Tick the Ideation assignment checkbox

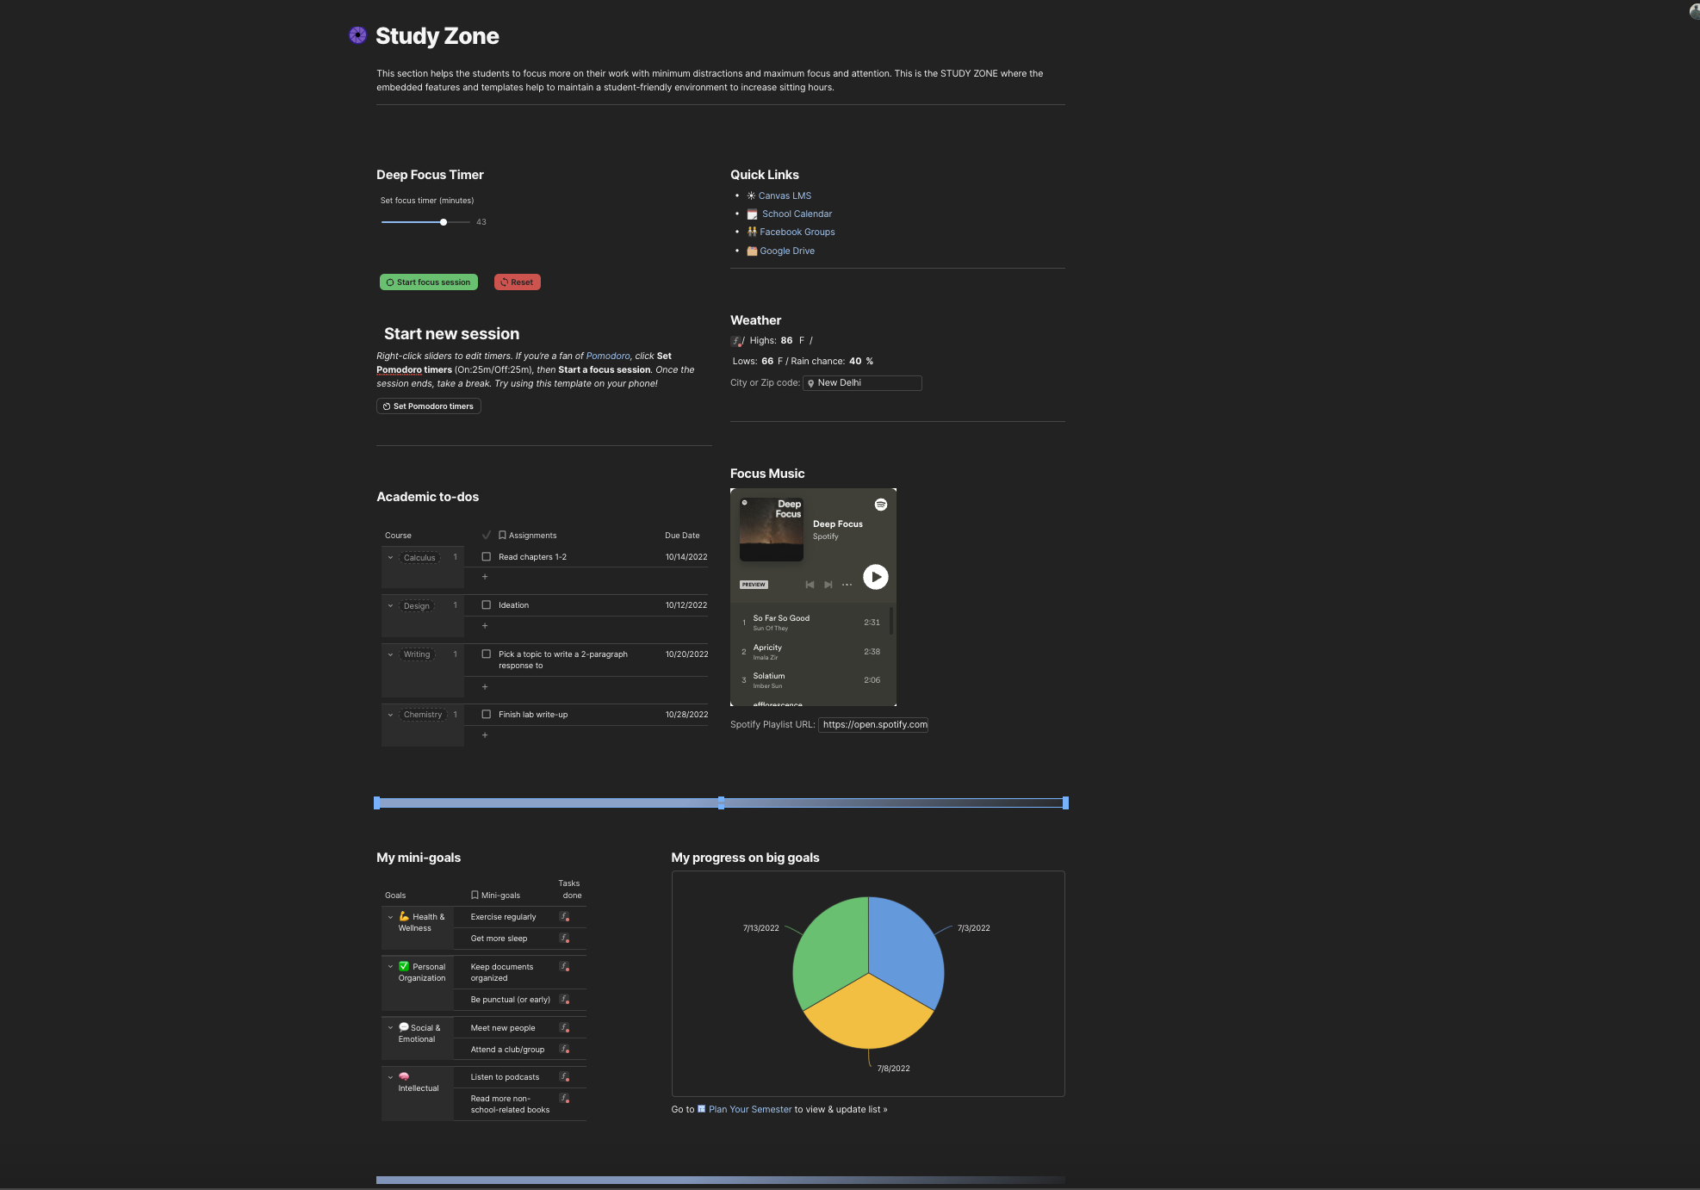point(487,605)
